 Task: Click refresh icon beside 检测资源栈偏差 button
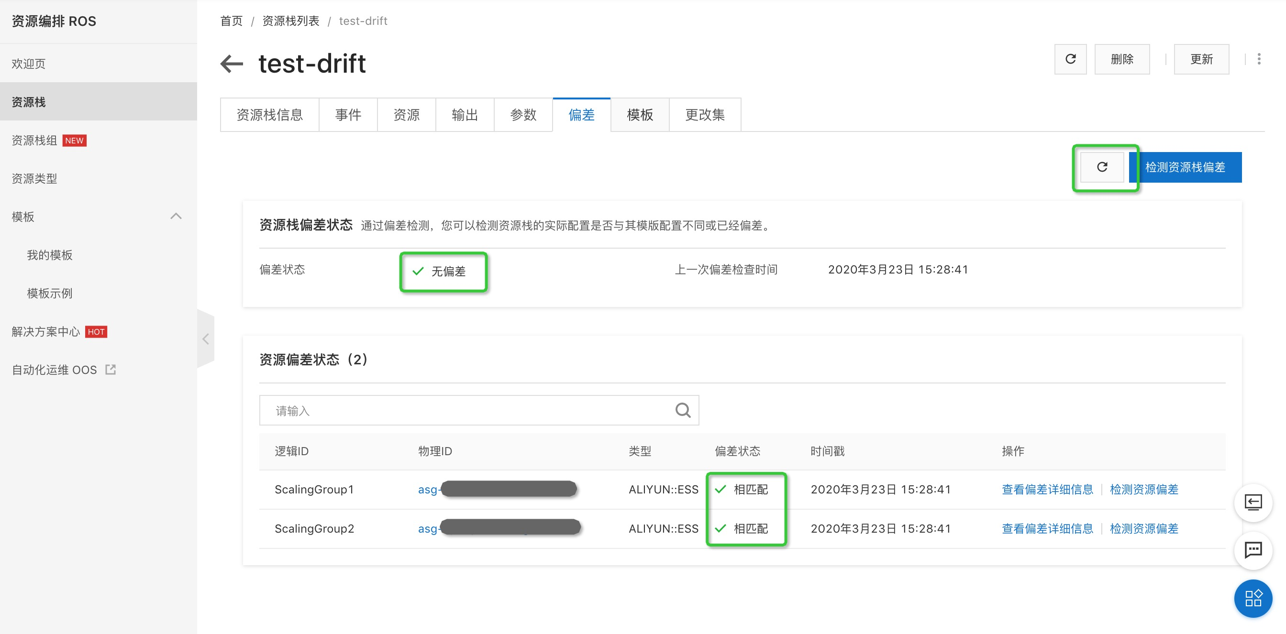[x=1102, y=167]
